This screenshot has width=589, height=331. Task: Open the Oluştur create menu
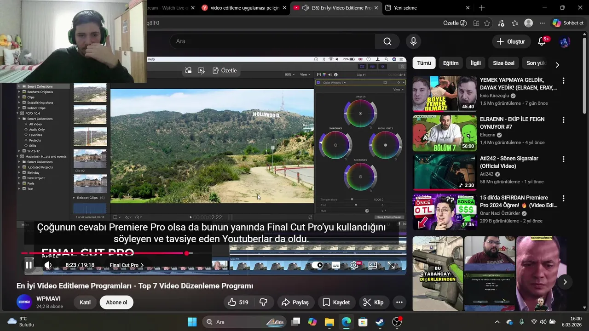coord(510,41)
